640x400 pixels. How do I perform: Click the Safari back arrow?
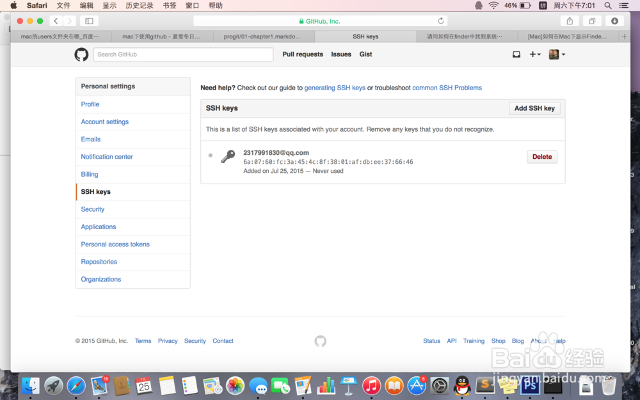pos(56,21)
